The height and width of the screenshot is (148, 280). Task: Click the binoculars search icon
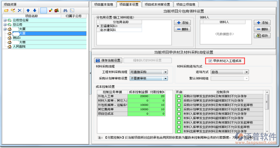tap(65, 10)
